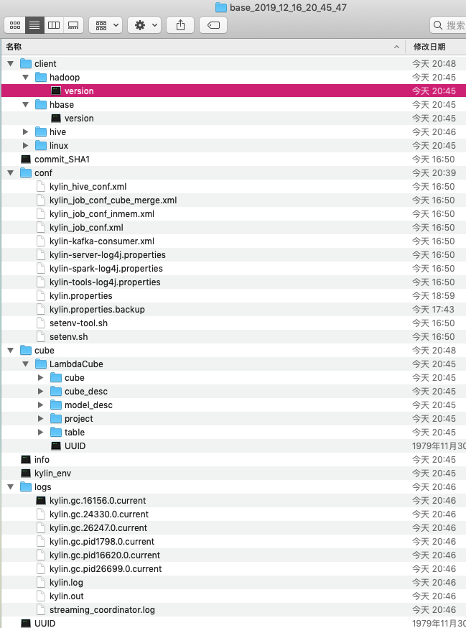Click the hive folder icon
This screenshot has height=628, width=466.
tap(41, 131)
